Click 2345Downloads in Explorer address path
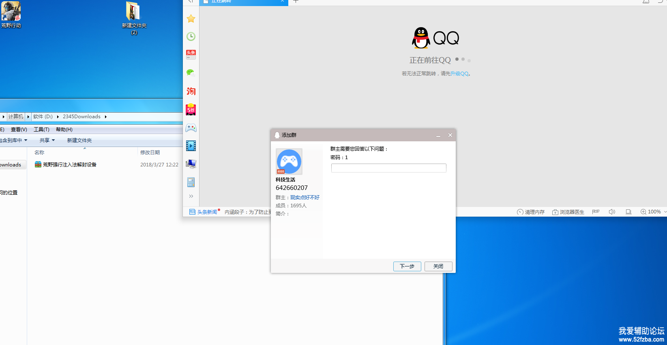Screen dimensions: 667x345 [81, 117]
